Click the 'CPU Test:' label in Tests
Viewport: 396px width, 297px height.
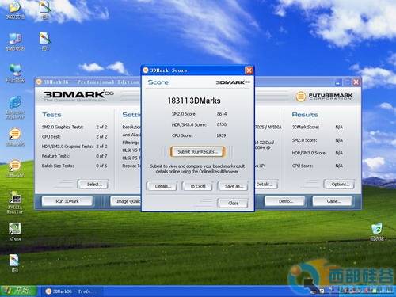click(51, 137)
